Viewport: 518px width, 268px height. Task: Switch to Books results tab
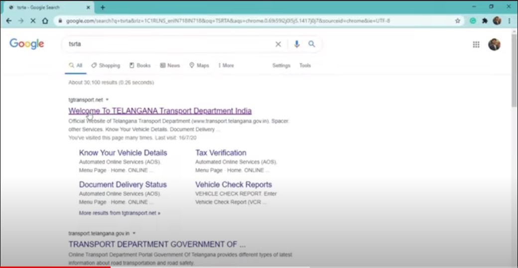coord(140,65)
